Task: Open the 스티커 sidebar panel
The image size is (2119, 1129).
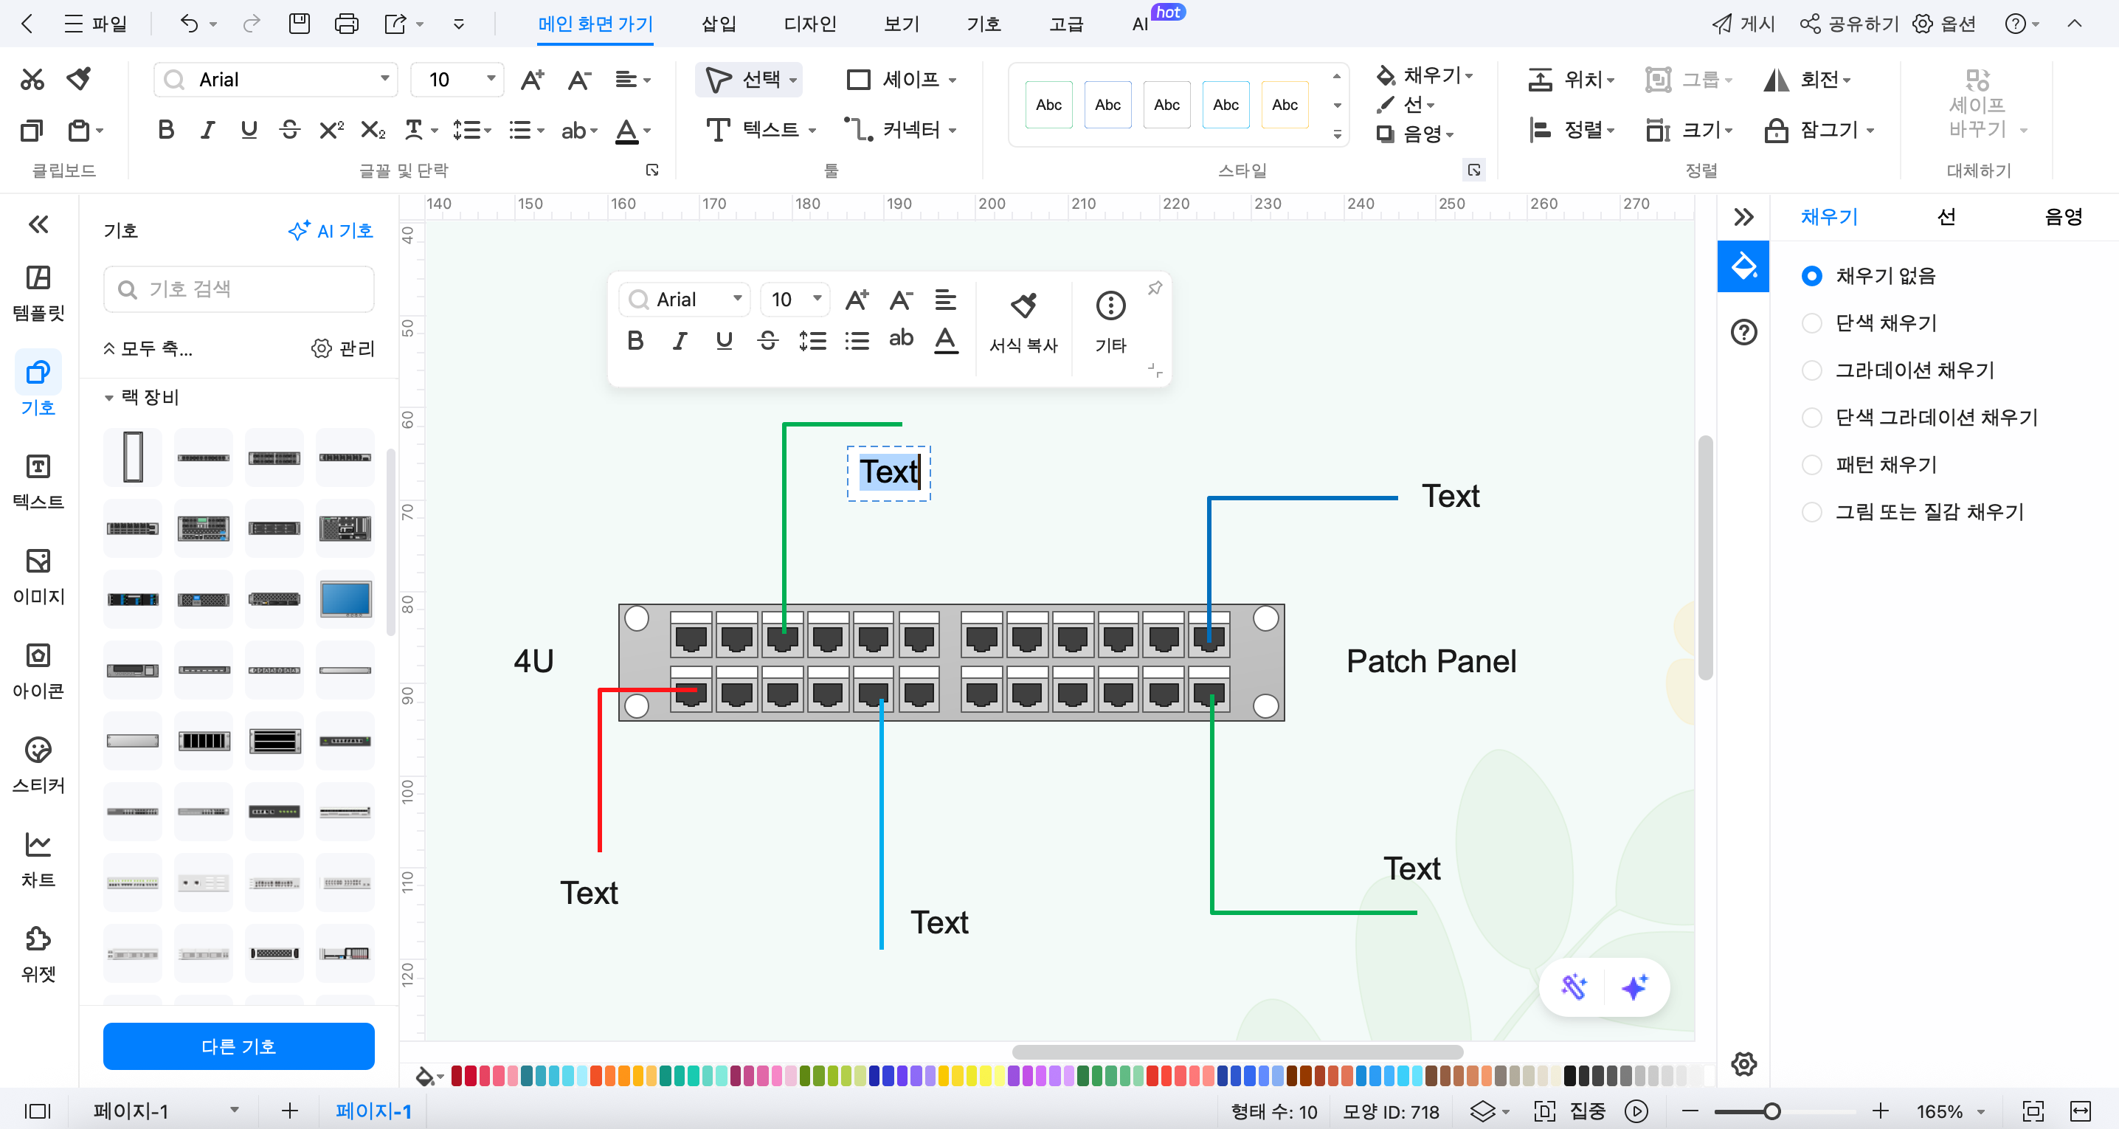Action: [x=38, y=765]
